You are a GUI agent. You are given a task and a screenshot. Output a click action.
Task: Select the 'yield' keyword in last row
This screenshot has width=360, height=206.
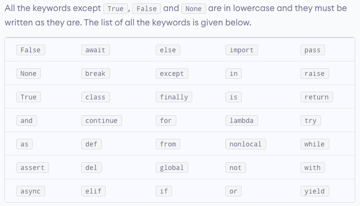[314, 191]
